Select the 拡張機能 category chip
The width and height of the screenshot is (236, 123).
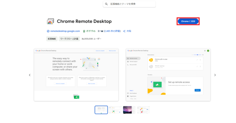point(51,39)
